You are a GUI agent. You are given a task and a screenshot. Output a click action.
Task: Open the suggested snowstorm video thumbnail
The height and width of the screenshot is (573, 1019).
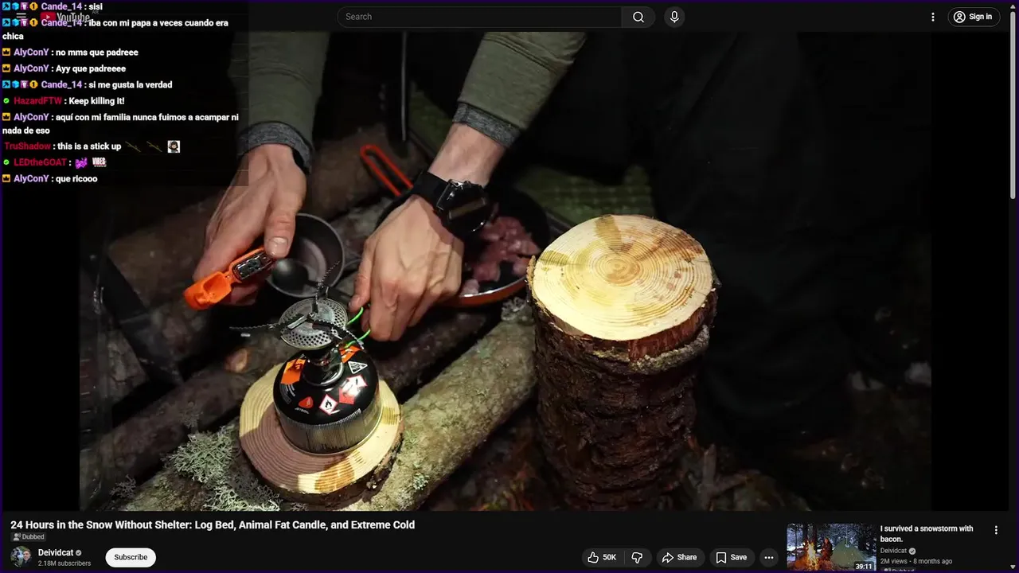(x=831, y=548)
